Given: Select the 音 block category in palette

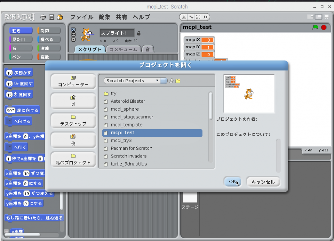Looking at the screenshot, I should coord(21,48).
